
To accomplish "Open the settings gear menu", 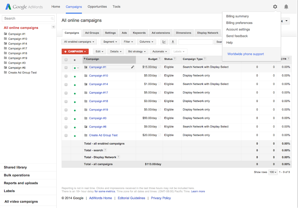I will [275, 7].
